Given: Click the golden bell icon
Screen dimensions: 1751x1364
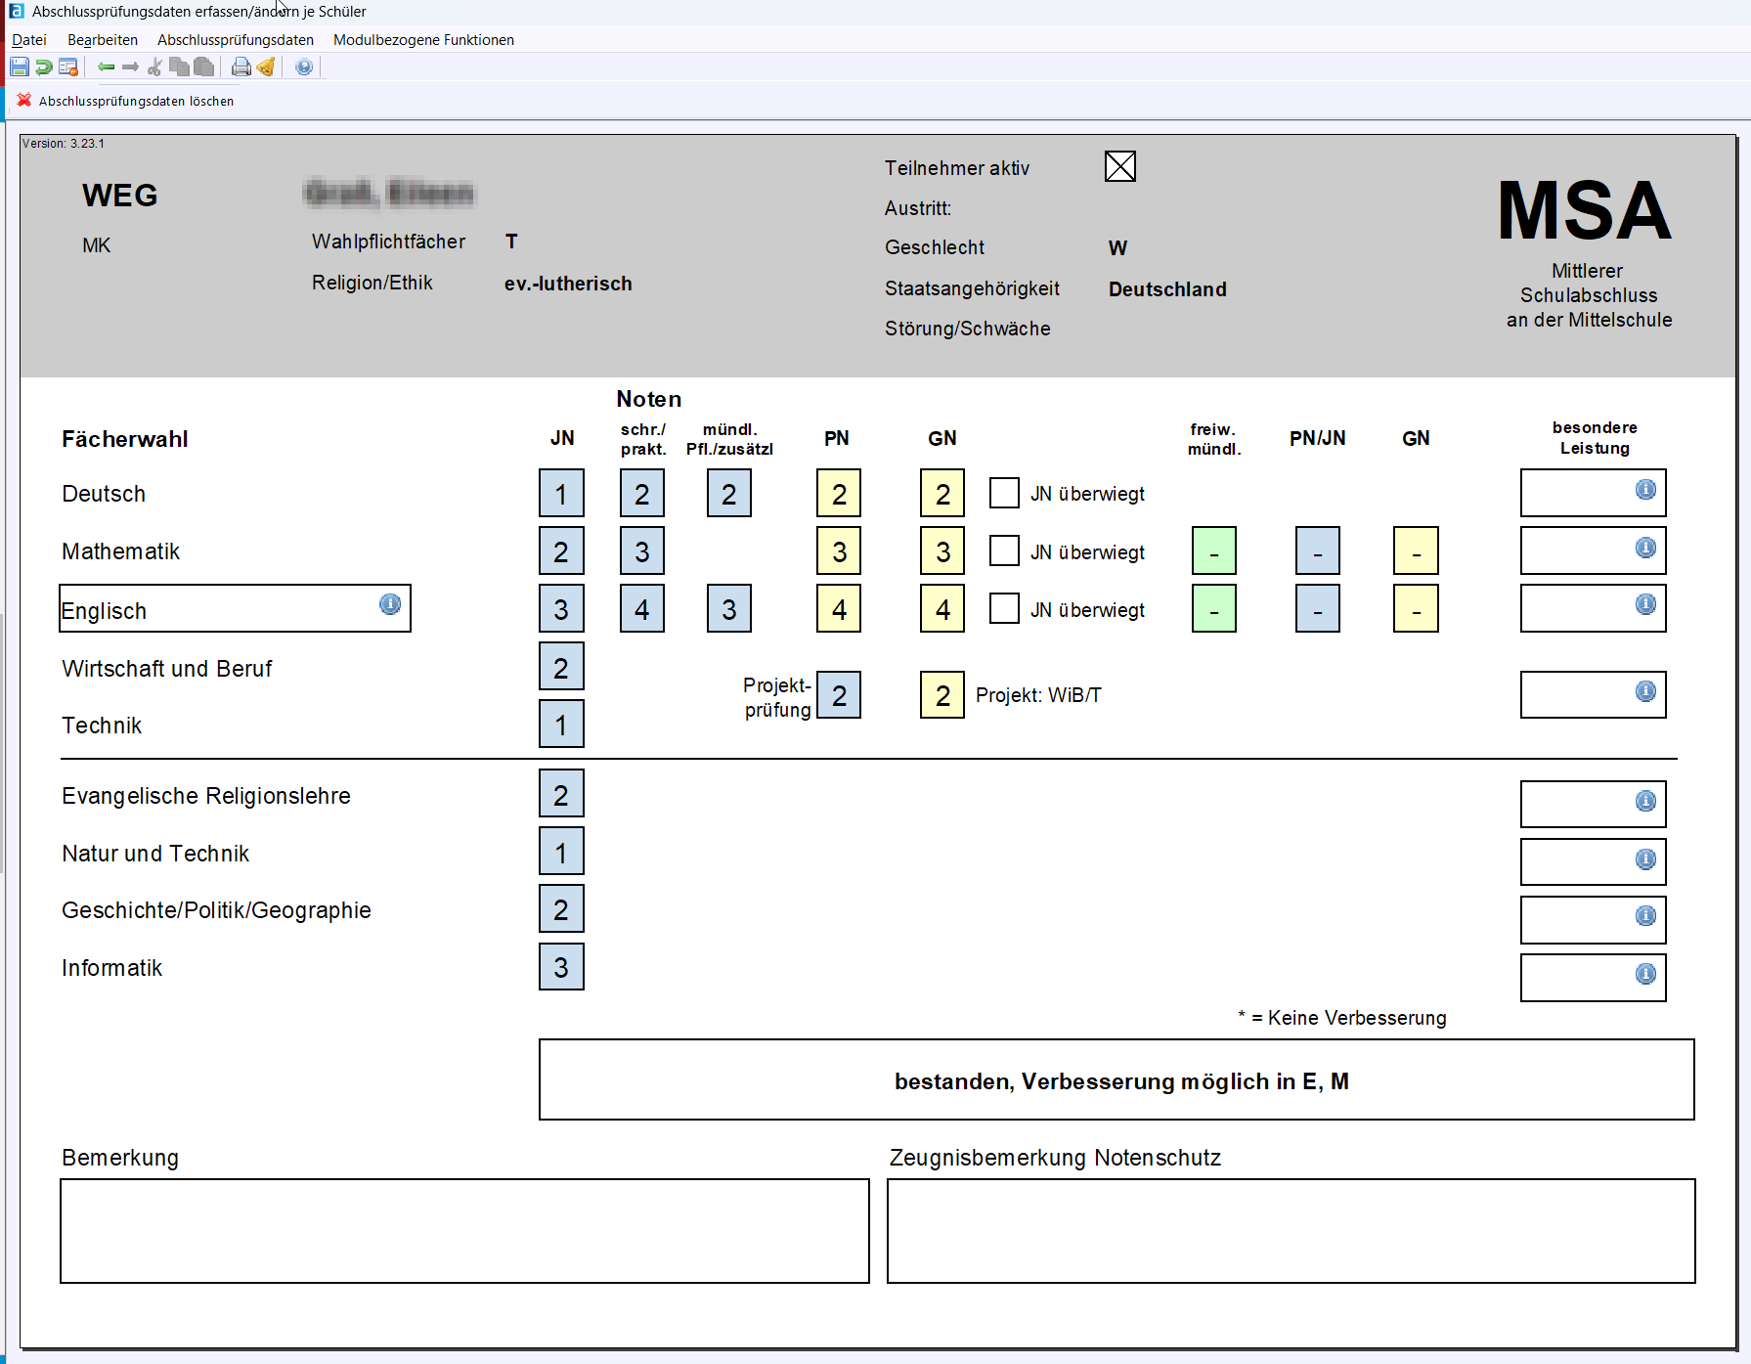Looking at the screenshot, I should pyautogui.click(x=265, y=67).
